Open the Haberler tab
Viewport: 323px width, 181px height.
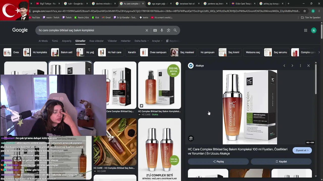tap(126, 41)
